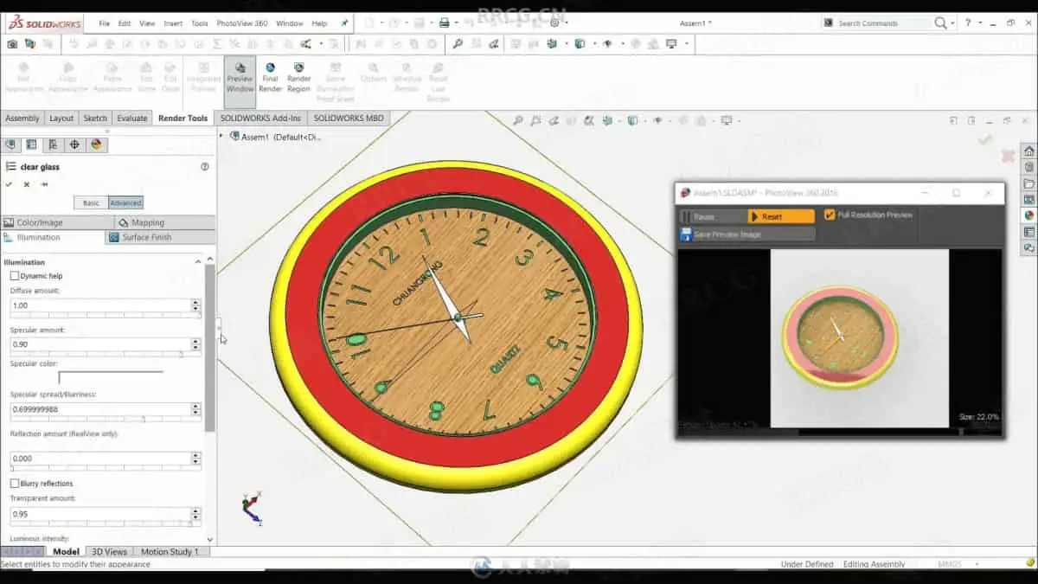The height and width of the screenshot is (584, 1038).
Task: Switch to the Assembly ribbon tab
Action: (x=22, y=118)
